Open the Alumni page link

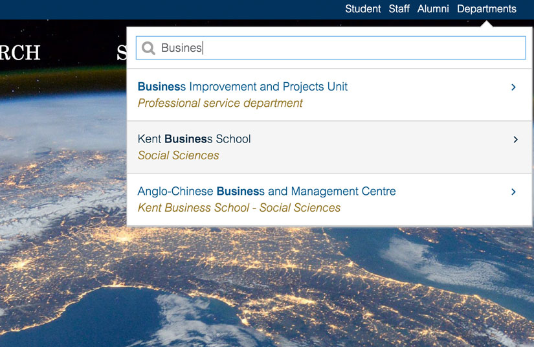click(x=433, y=9)
